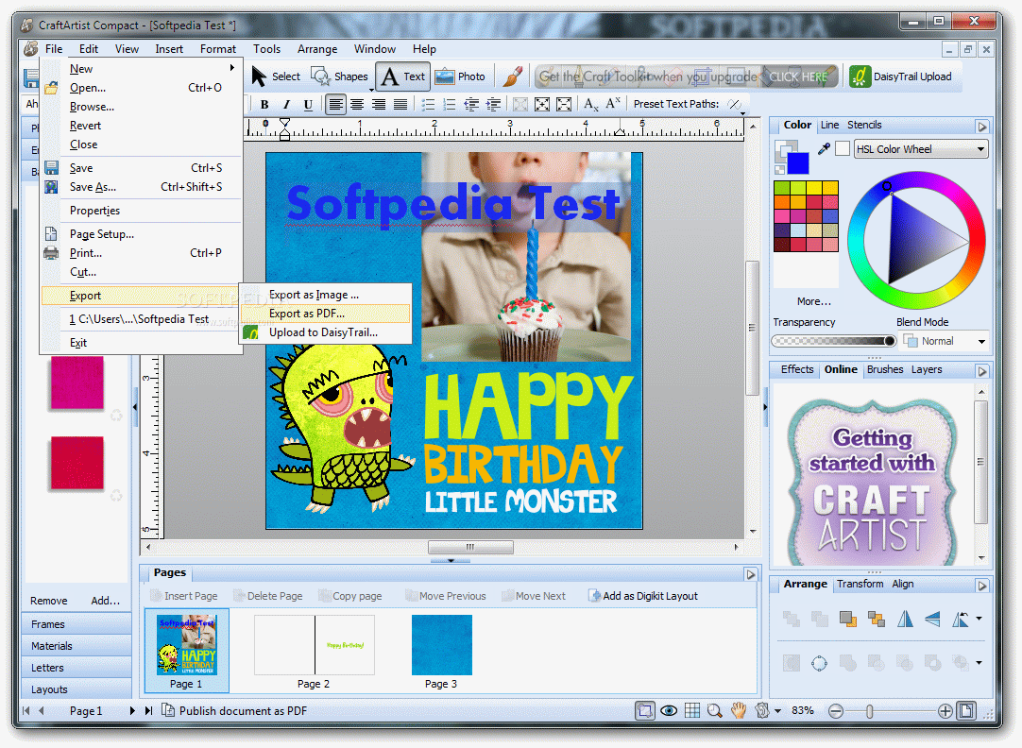Select the Select pointer tool
1022x748 pixels.
(276, 76)
